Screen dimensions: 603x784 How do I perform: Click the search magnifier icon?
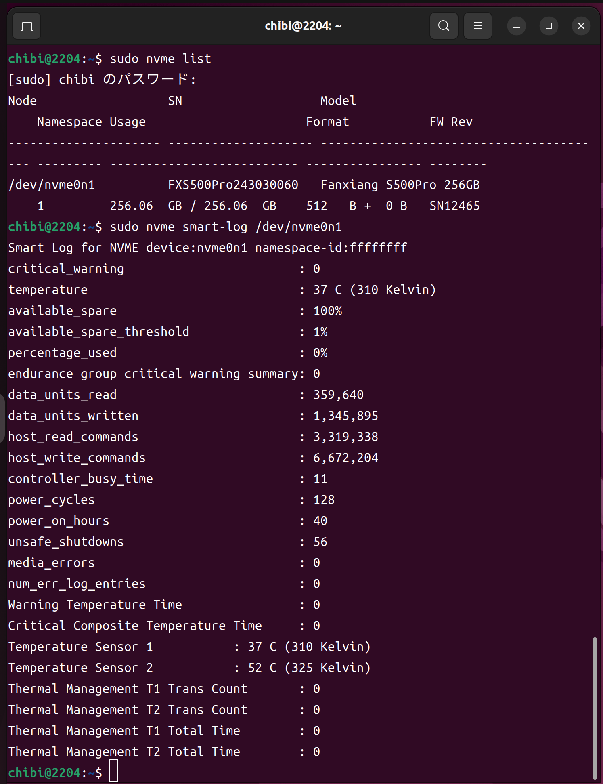click(x=444, y=26)
